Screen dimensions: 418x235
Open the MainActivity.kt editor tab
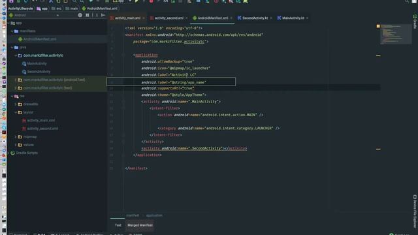click(x=293, y=18)
